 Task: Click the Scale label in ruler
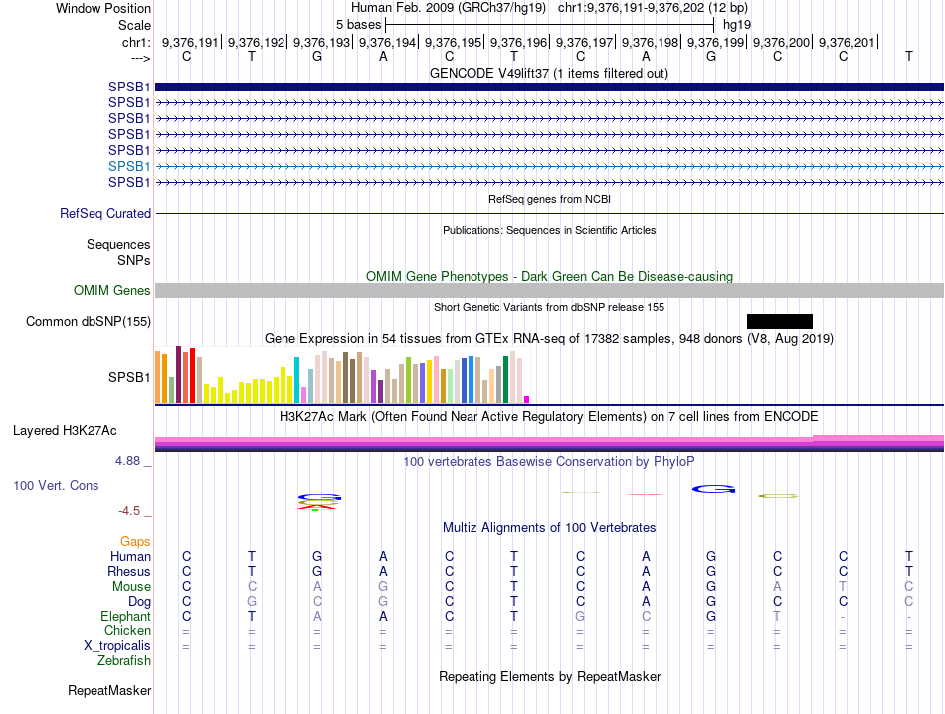pyautogui.click(x=134, y=25)
